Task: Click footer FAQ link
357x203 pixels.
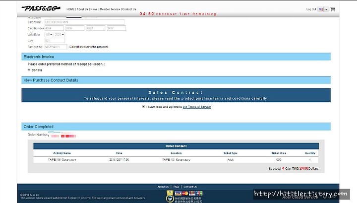Action: coord(176,187)
